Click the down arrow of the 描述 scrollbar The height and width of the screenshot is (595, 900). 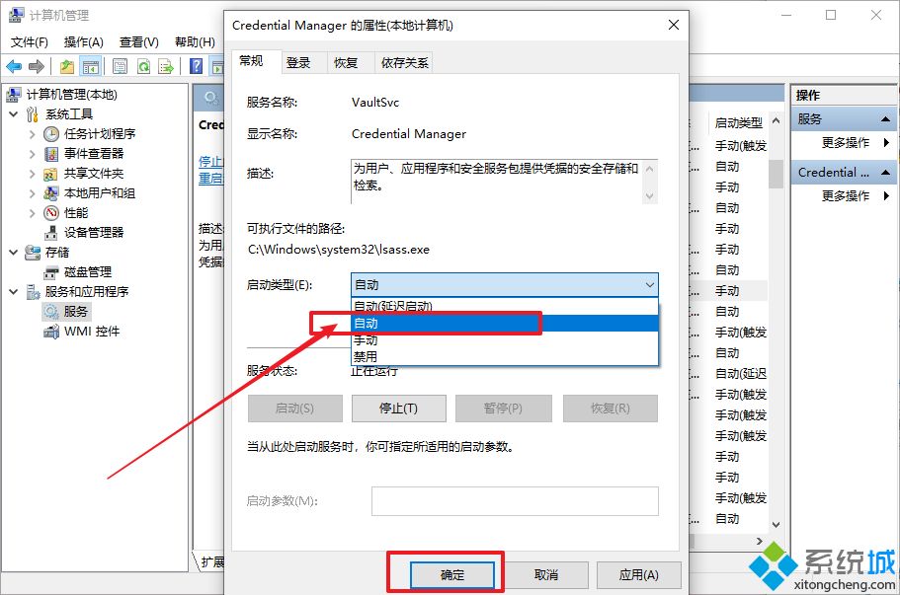click(x=650, y=195)
